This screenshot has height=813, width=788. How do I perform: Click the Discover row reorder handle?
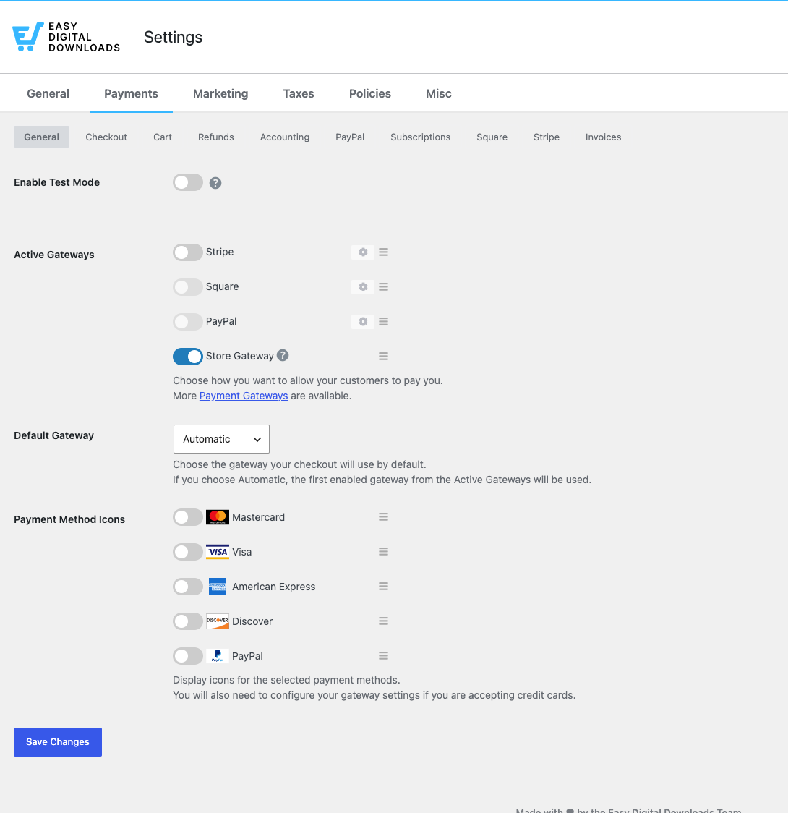coord(383,621)
